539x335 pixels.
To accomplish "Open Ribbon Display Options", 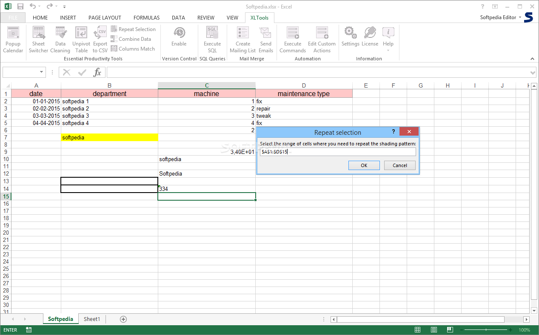I will pyautogui.click(x=495, y=6).
